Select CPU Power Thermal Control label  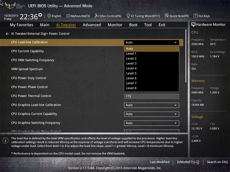point(31,96)
